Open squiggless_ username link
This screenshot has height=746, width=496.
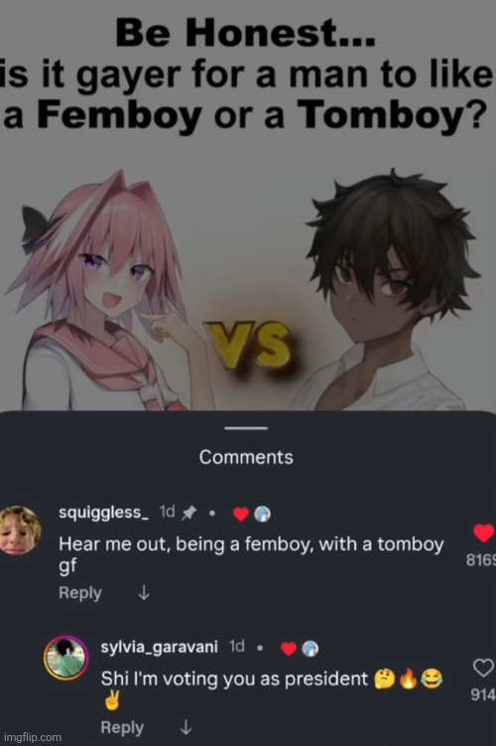[x=103, y=513]
